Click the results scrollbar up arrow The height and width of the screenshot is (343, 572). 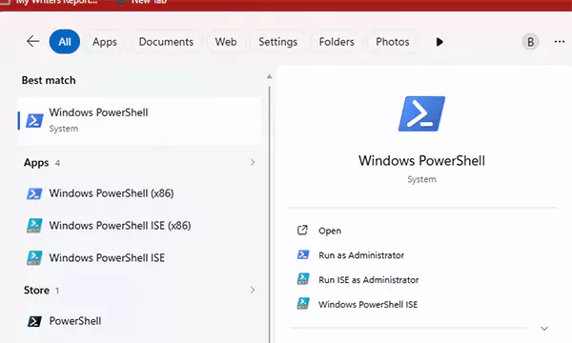(269, 76)
